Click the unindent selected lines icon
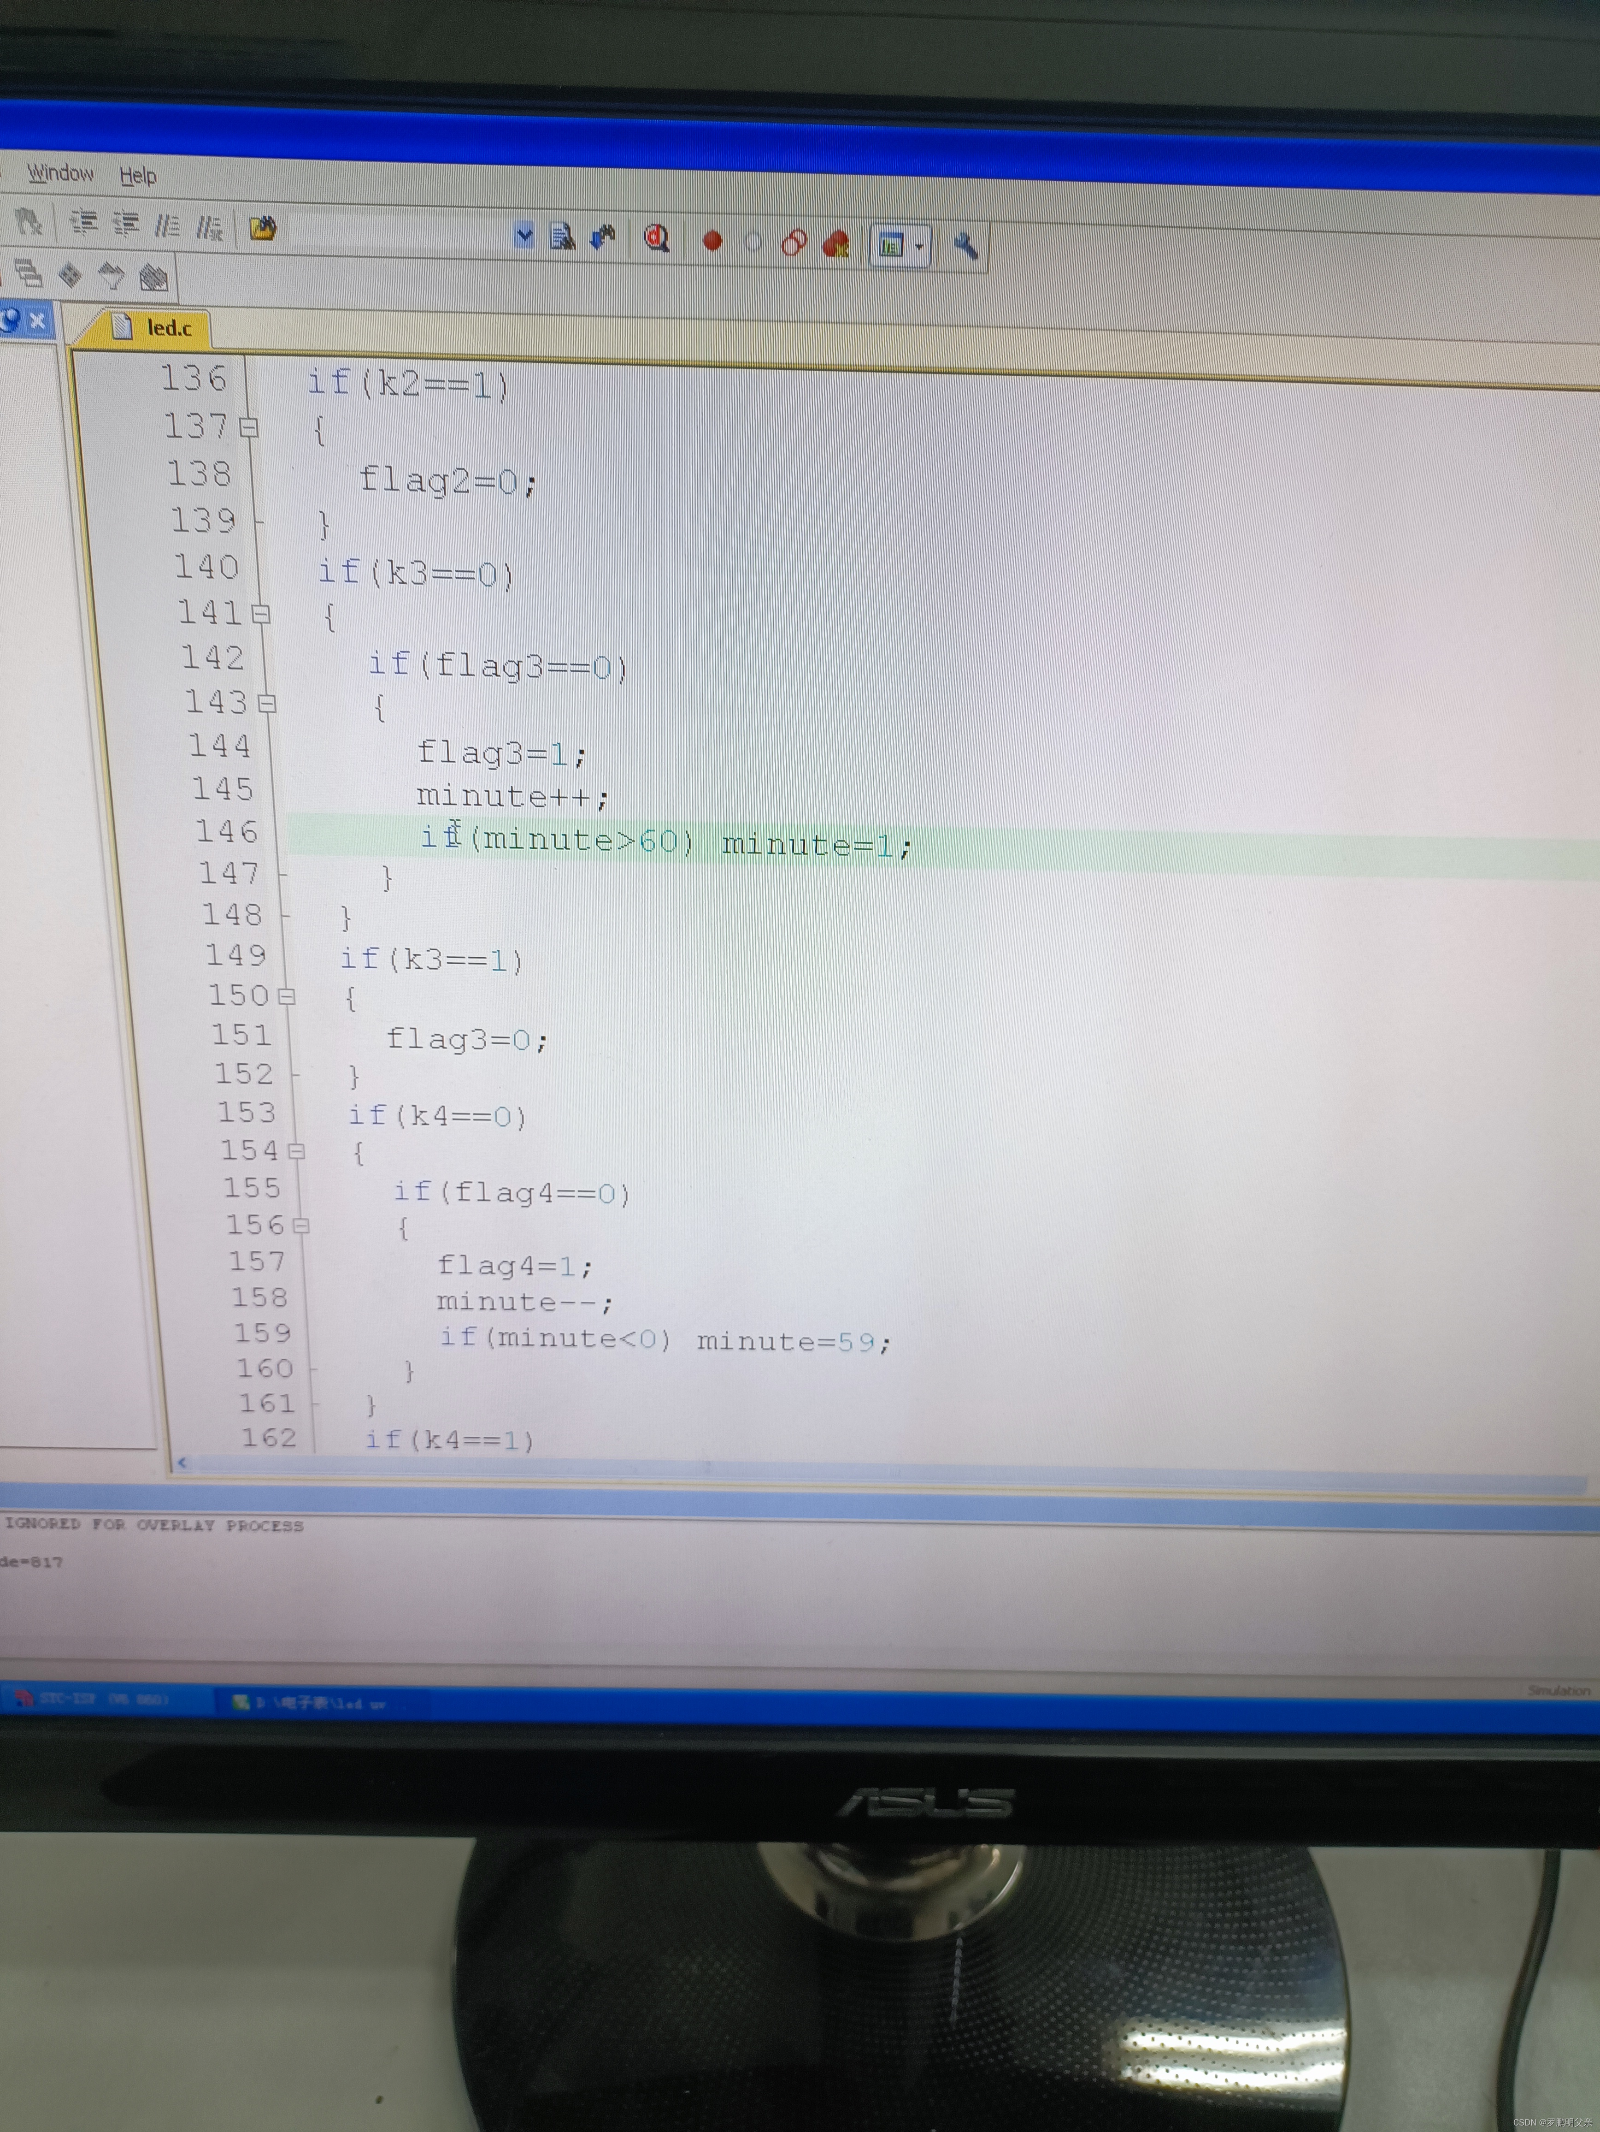The height and width of the screenshot is (2132, 1600). pyautogui.click(x=126, y=225)
